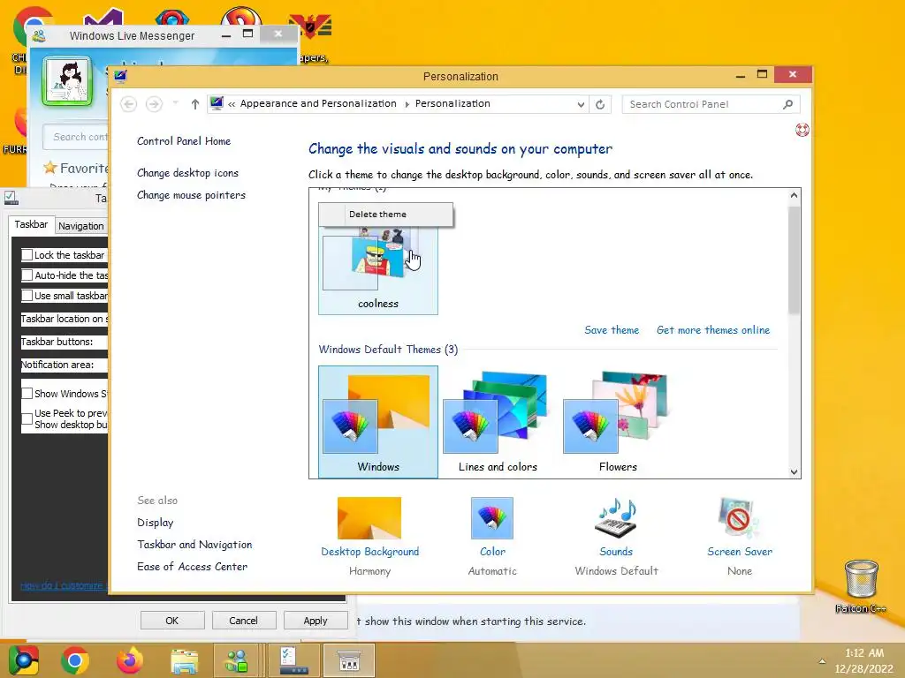Image resolution: width=905 pixels, height=678 pixels.
Task: Click Apply in Taskbar properties dialog
Action: click(x=316, y=621)
